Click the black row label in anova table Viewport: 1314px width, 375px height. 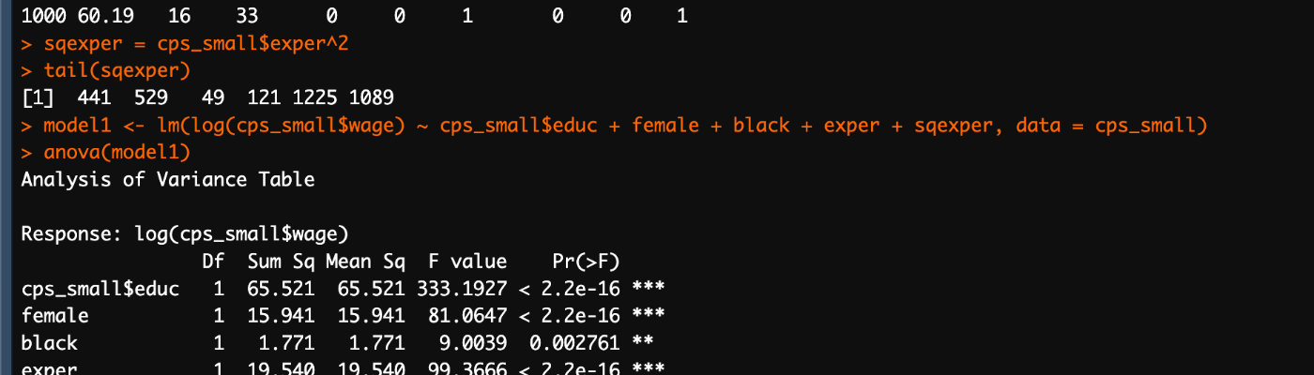click(x=50, y=342)
